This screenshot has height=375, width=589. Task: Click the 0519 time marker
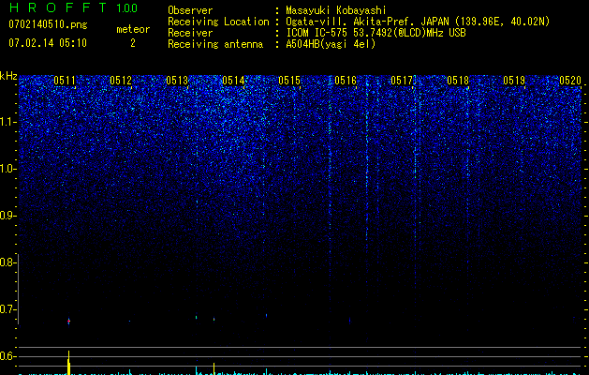click(514, 81)
